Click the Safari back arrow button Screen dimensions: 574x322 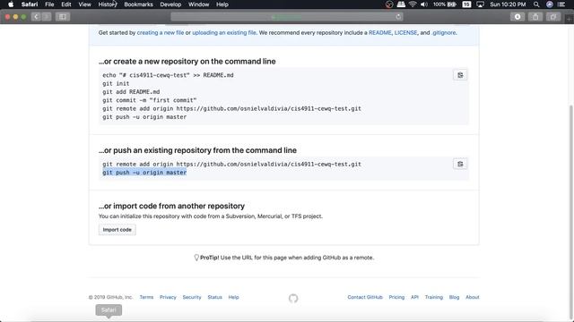tap(36, 16)
